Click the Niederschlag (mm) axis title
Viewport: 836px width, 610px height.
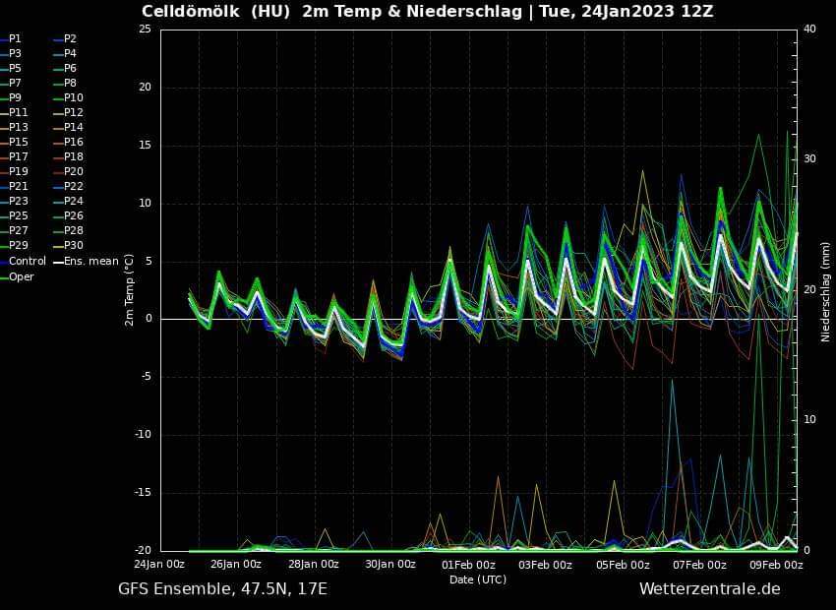825,289
